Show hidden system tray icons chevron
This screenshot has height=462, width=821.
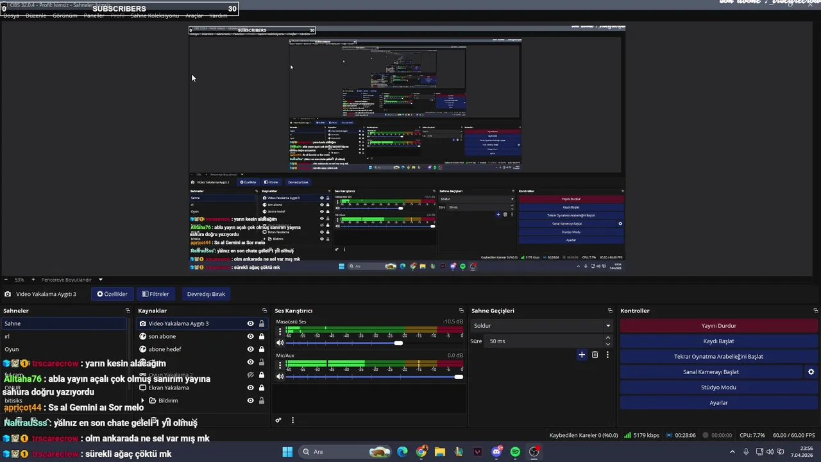[732, 452]
